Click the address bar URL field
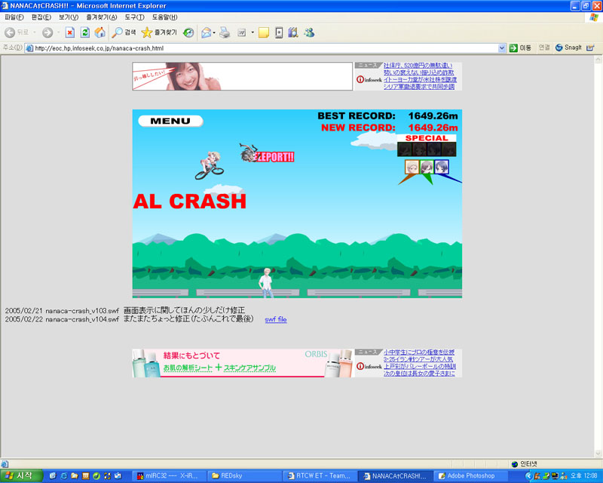603x483 pixels. pyautogui.click(x=264, y=48)
